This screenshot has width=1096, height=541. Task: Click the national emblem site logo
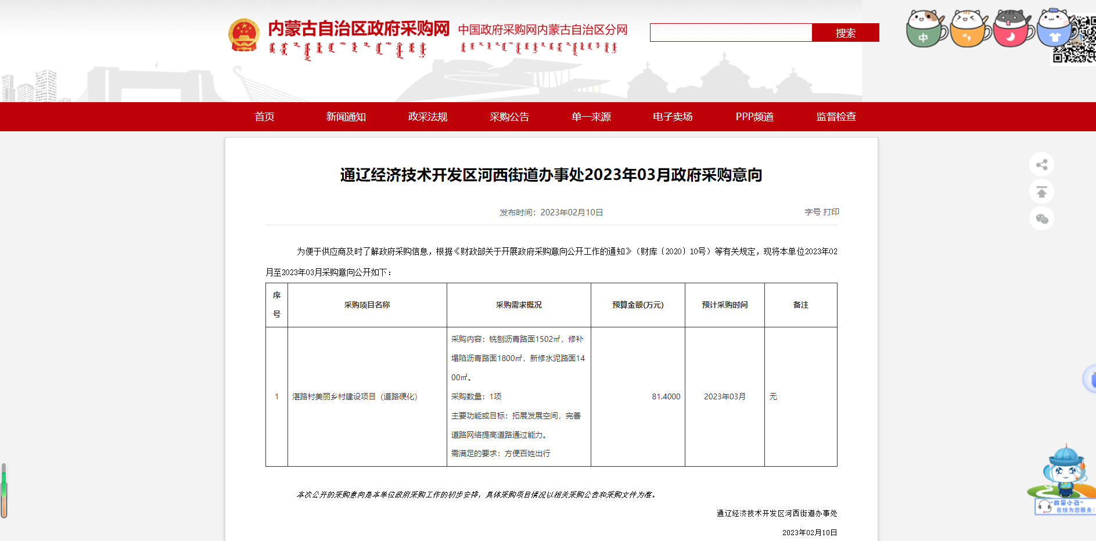point(243,35)
